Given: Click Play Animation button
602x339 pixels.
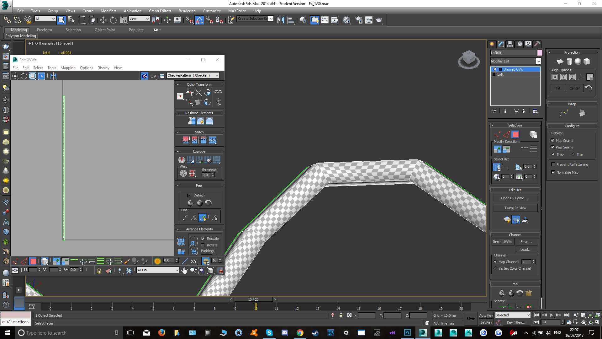Looking at the screenshot, I should [552, 315].
